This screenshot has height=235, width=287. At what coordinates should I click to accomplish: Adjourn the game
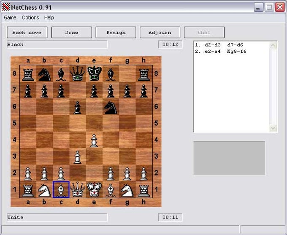tap(160, 32)
